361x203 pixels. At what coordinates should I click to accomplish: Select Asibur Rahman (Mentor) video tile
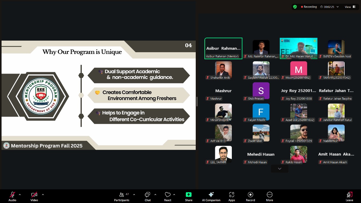[223, 48]
